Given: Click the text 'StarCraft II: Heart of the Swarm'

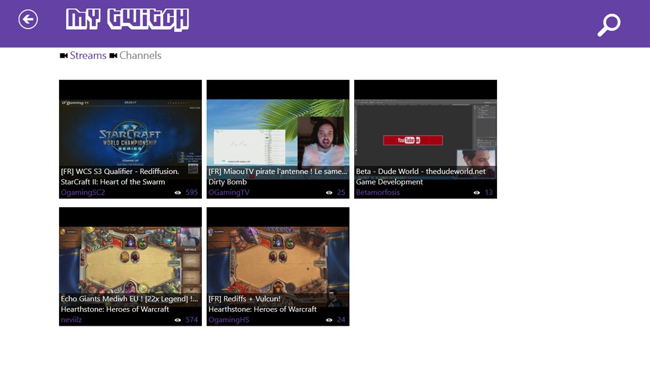Looking at the screenshot, I should click(x=113, y=182).
